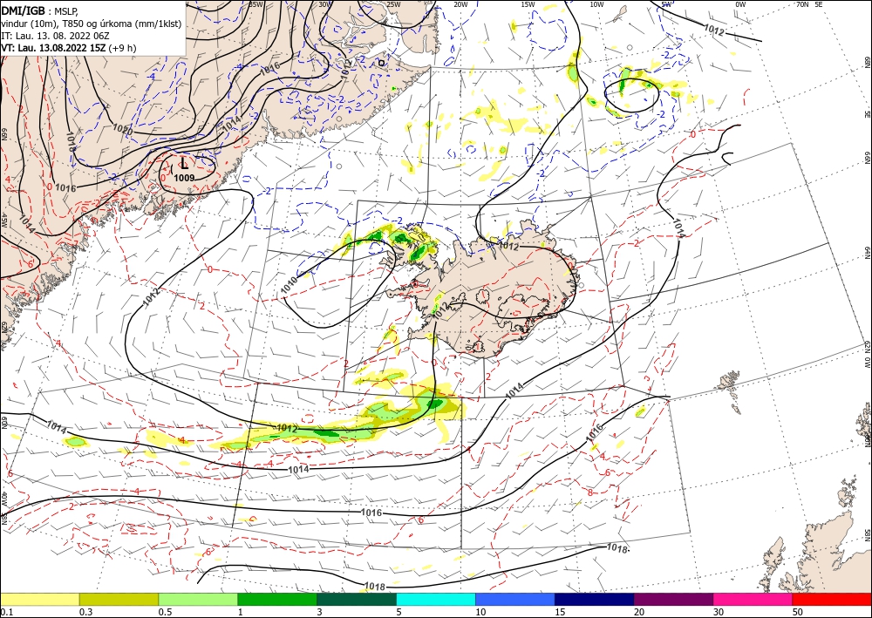Click the '5W' longitude label
This screenshot has width=872, height=618.
(666, 3)
